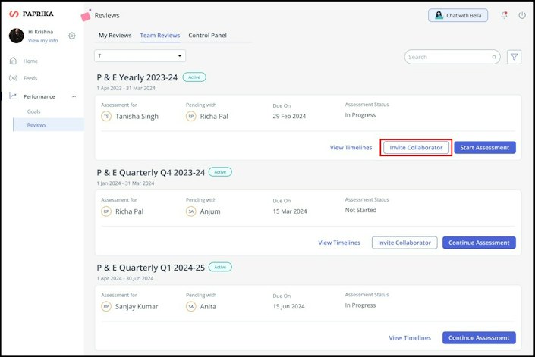Click the name Anita
Viewport: 535px width, 357px height.
tap(208, 306)
